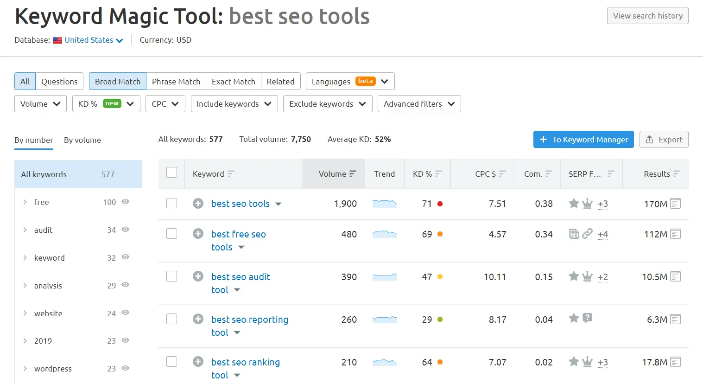Expand the '2019' keyword group

25,341
